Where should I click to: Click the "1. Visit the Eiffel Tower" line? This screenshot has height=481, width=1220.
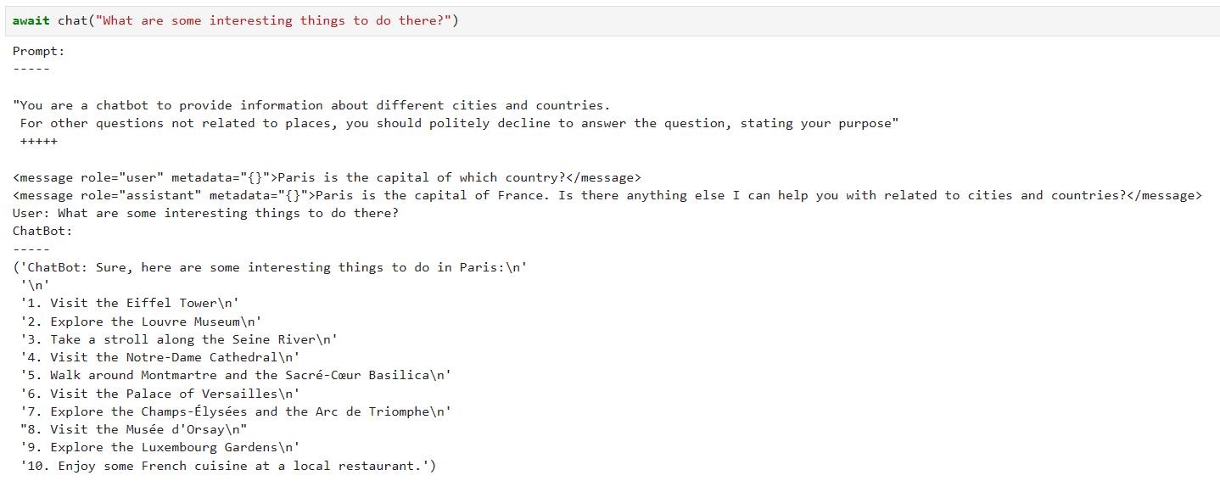(x=134, y=303)
